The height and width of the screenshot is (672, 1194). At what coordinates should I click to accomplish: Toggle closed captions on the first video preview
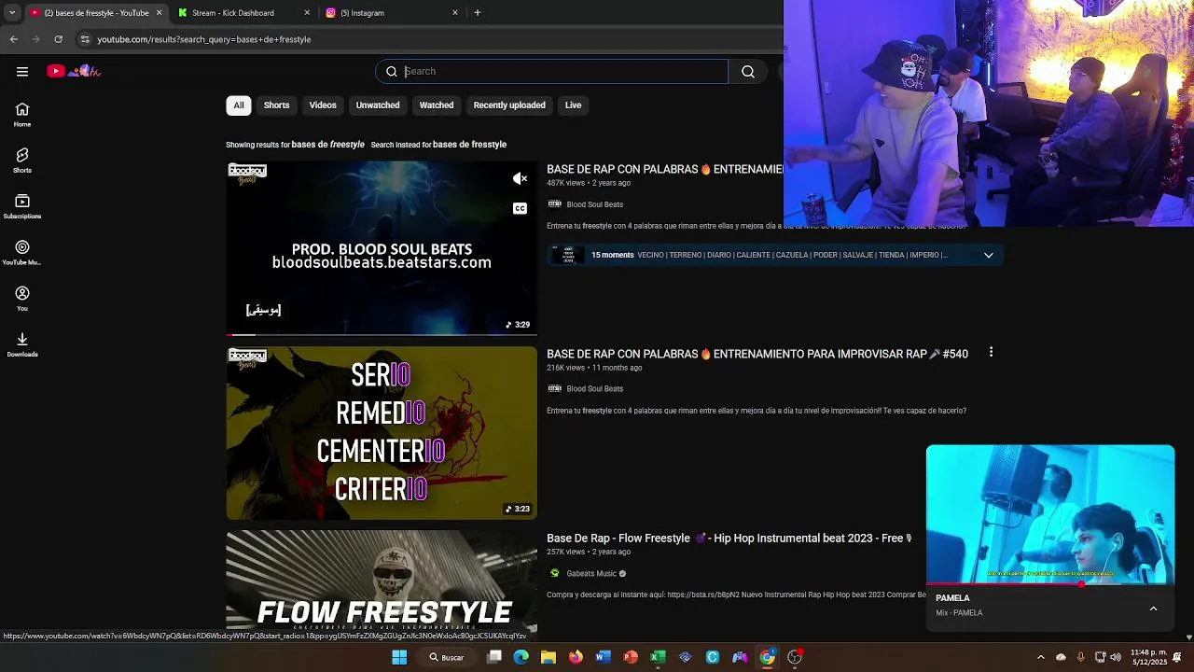tap(521, 208)
